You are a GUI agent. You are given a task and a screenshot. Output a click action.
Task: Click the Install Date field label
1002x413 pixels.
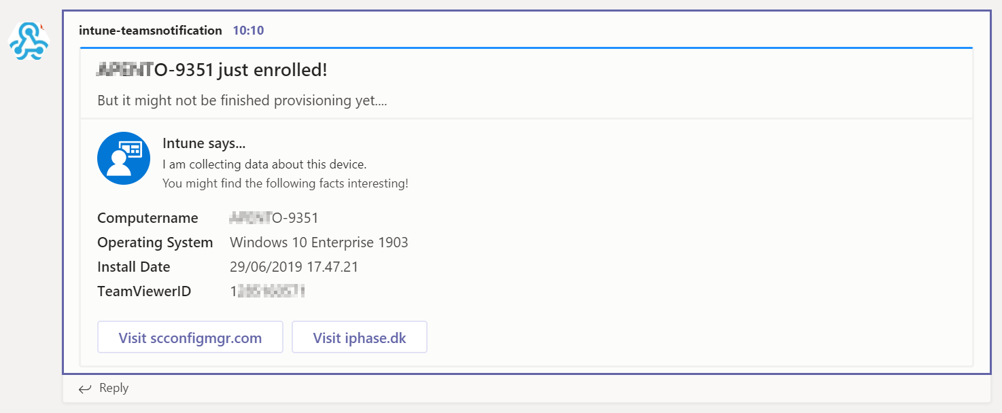tap(133, 266)
